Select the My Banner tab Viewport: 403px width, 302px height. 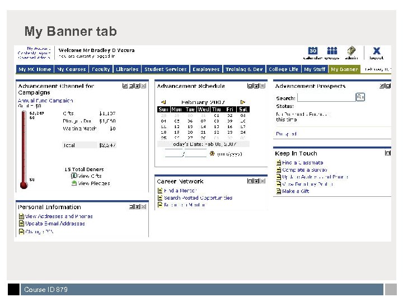point(344,69)
